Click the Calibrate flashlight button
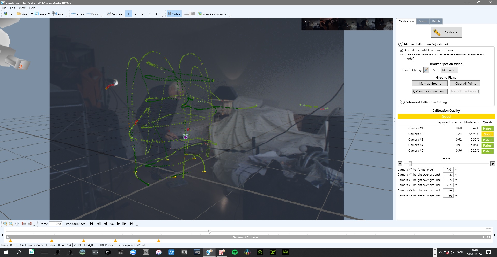Image resolution: width=497 pixels, height=257 pixels. click(x=446, y=32)
